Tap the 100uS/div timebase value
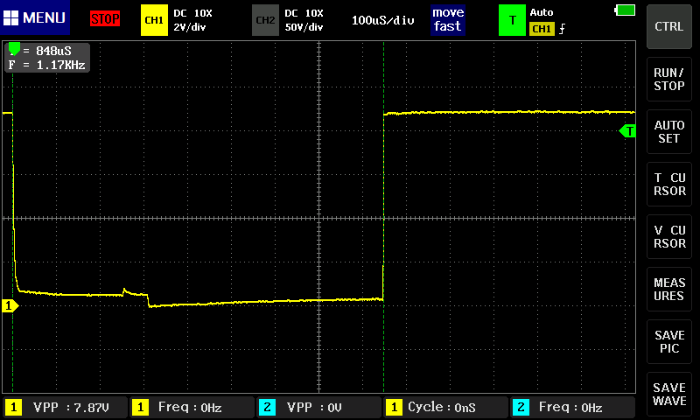Image resolution: width=700 pixels, height=420 pixels. point(382,20)
